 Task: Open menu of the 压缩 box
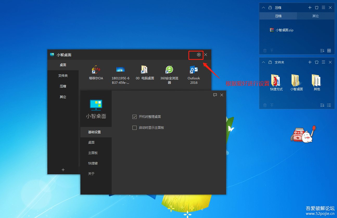[323, 8]
